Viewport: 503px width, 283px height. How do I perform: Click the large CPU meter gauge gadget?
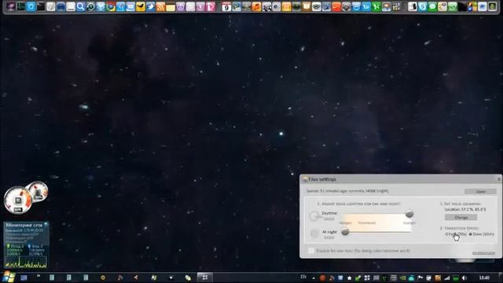pyautogui.click(x=17, y=200)
